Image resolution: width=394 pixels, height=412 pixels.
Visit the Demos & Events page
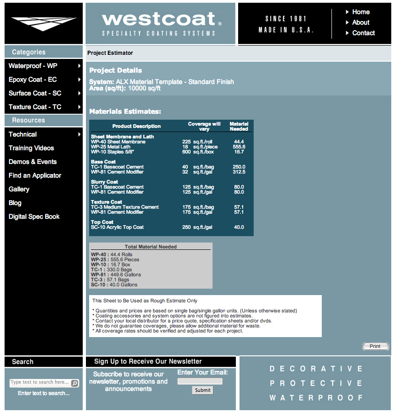pyautogui.click(x=32, y=162)
